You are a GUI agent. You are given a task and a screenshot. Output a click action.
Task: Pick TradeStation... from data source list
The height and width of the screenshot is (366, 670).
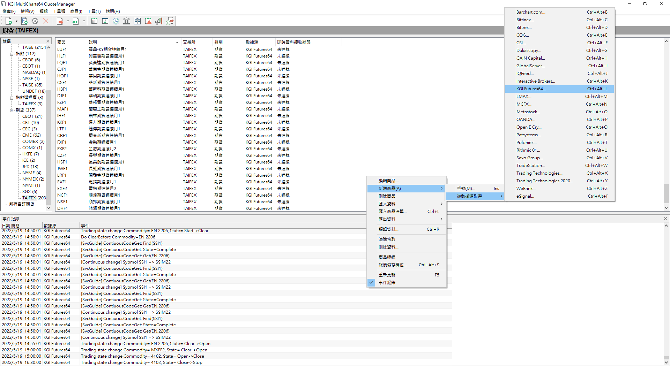(x=559, y=166)
